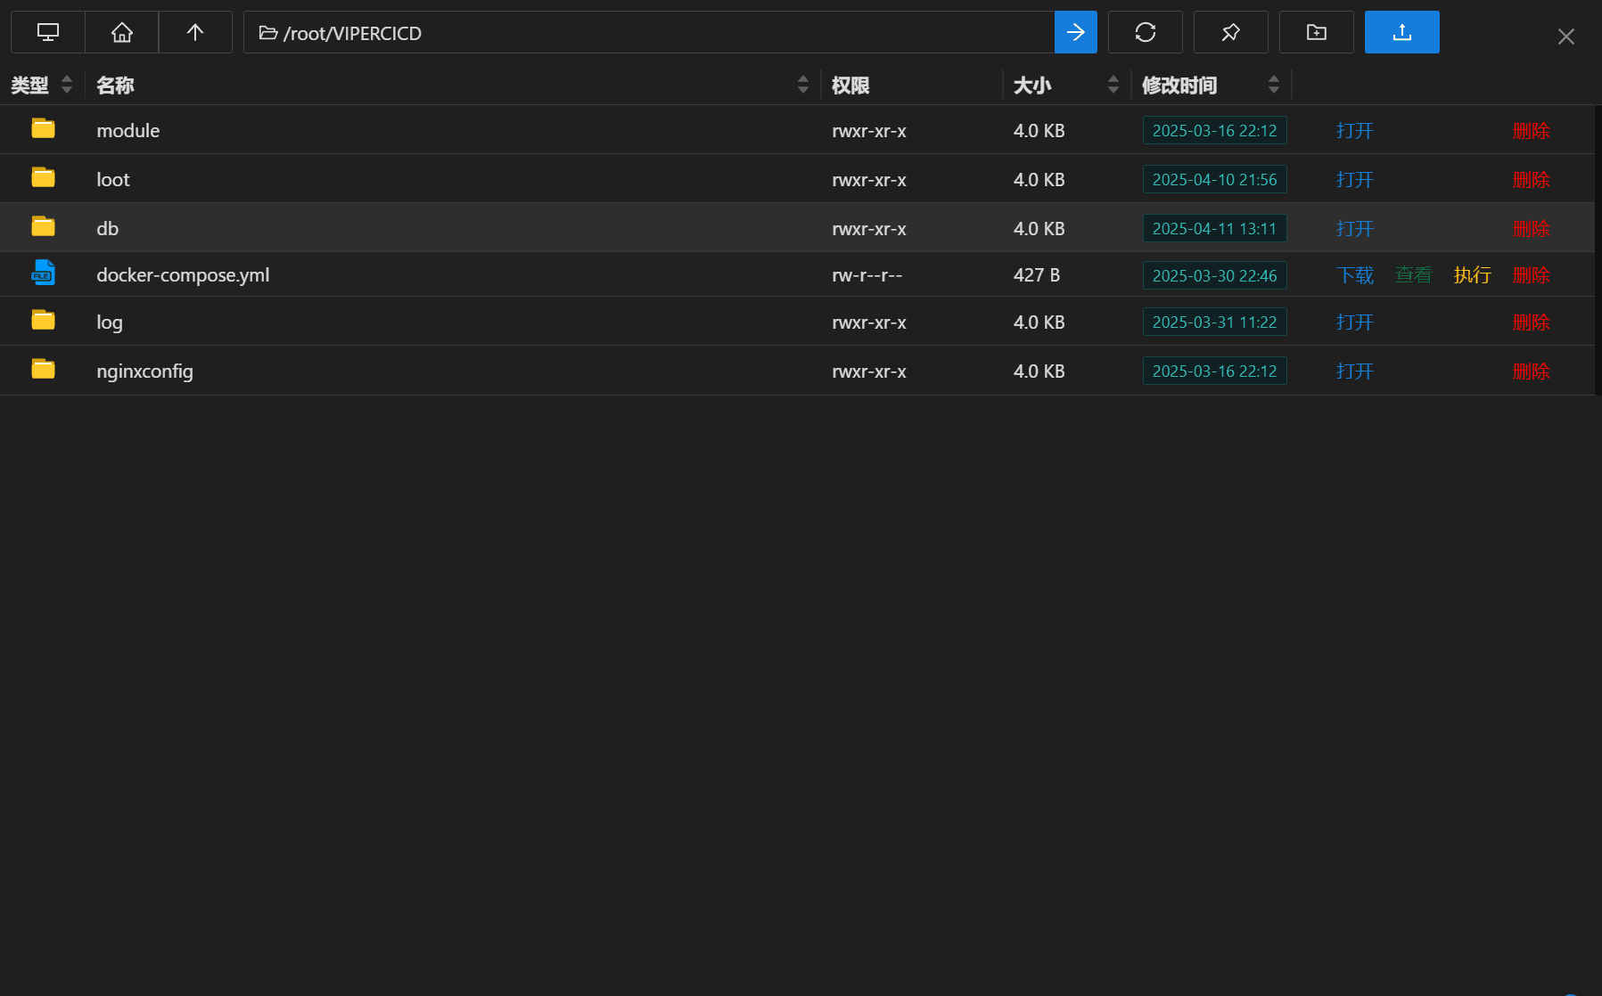Download docker-compose.yml via 下载
Viewport: 1602px width, 996px height.
[x=1354, y=275]
